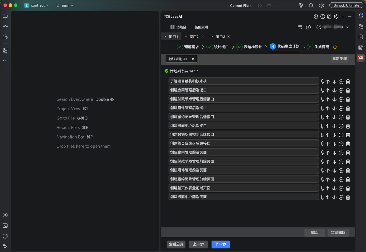Click the 查看总览 button
Image resolution: width=366 pixels, height=252 pixels.
[176, 244]
